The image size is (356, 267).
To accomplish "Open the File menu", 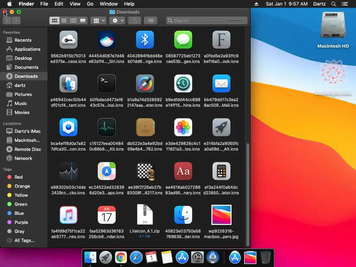I will 44,4.
